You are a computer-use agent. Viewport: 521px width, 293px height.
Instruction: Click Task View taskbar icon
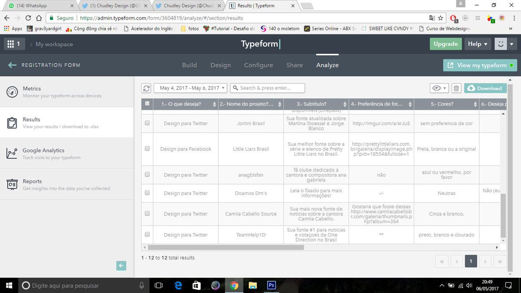(158, 285)
